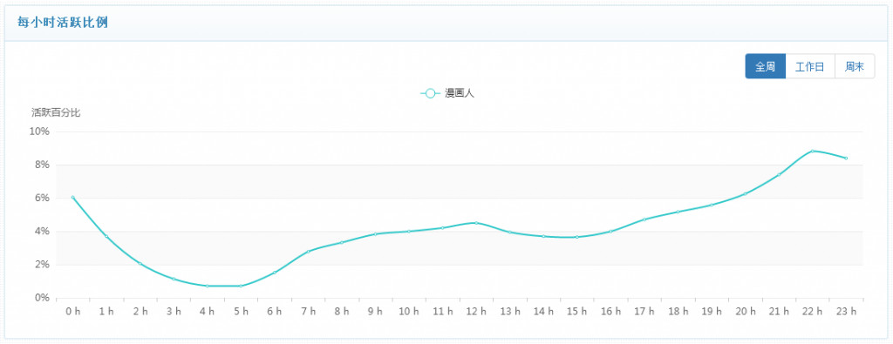Click the 漫画人 legend circle icon
Image resolution: width=893 pixels, height=344 pixels.
point(431,93)
